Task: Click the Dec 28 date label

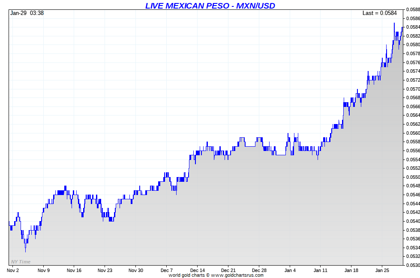Action: click(x=259, y=270)
